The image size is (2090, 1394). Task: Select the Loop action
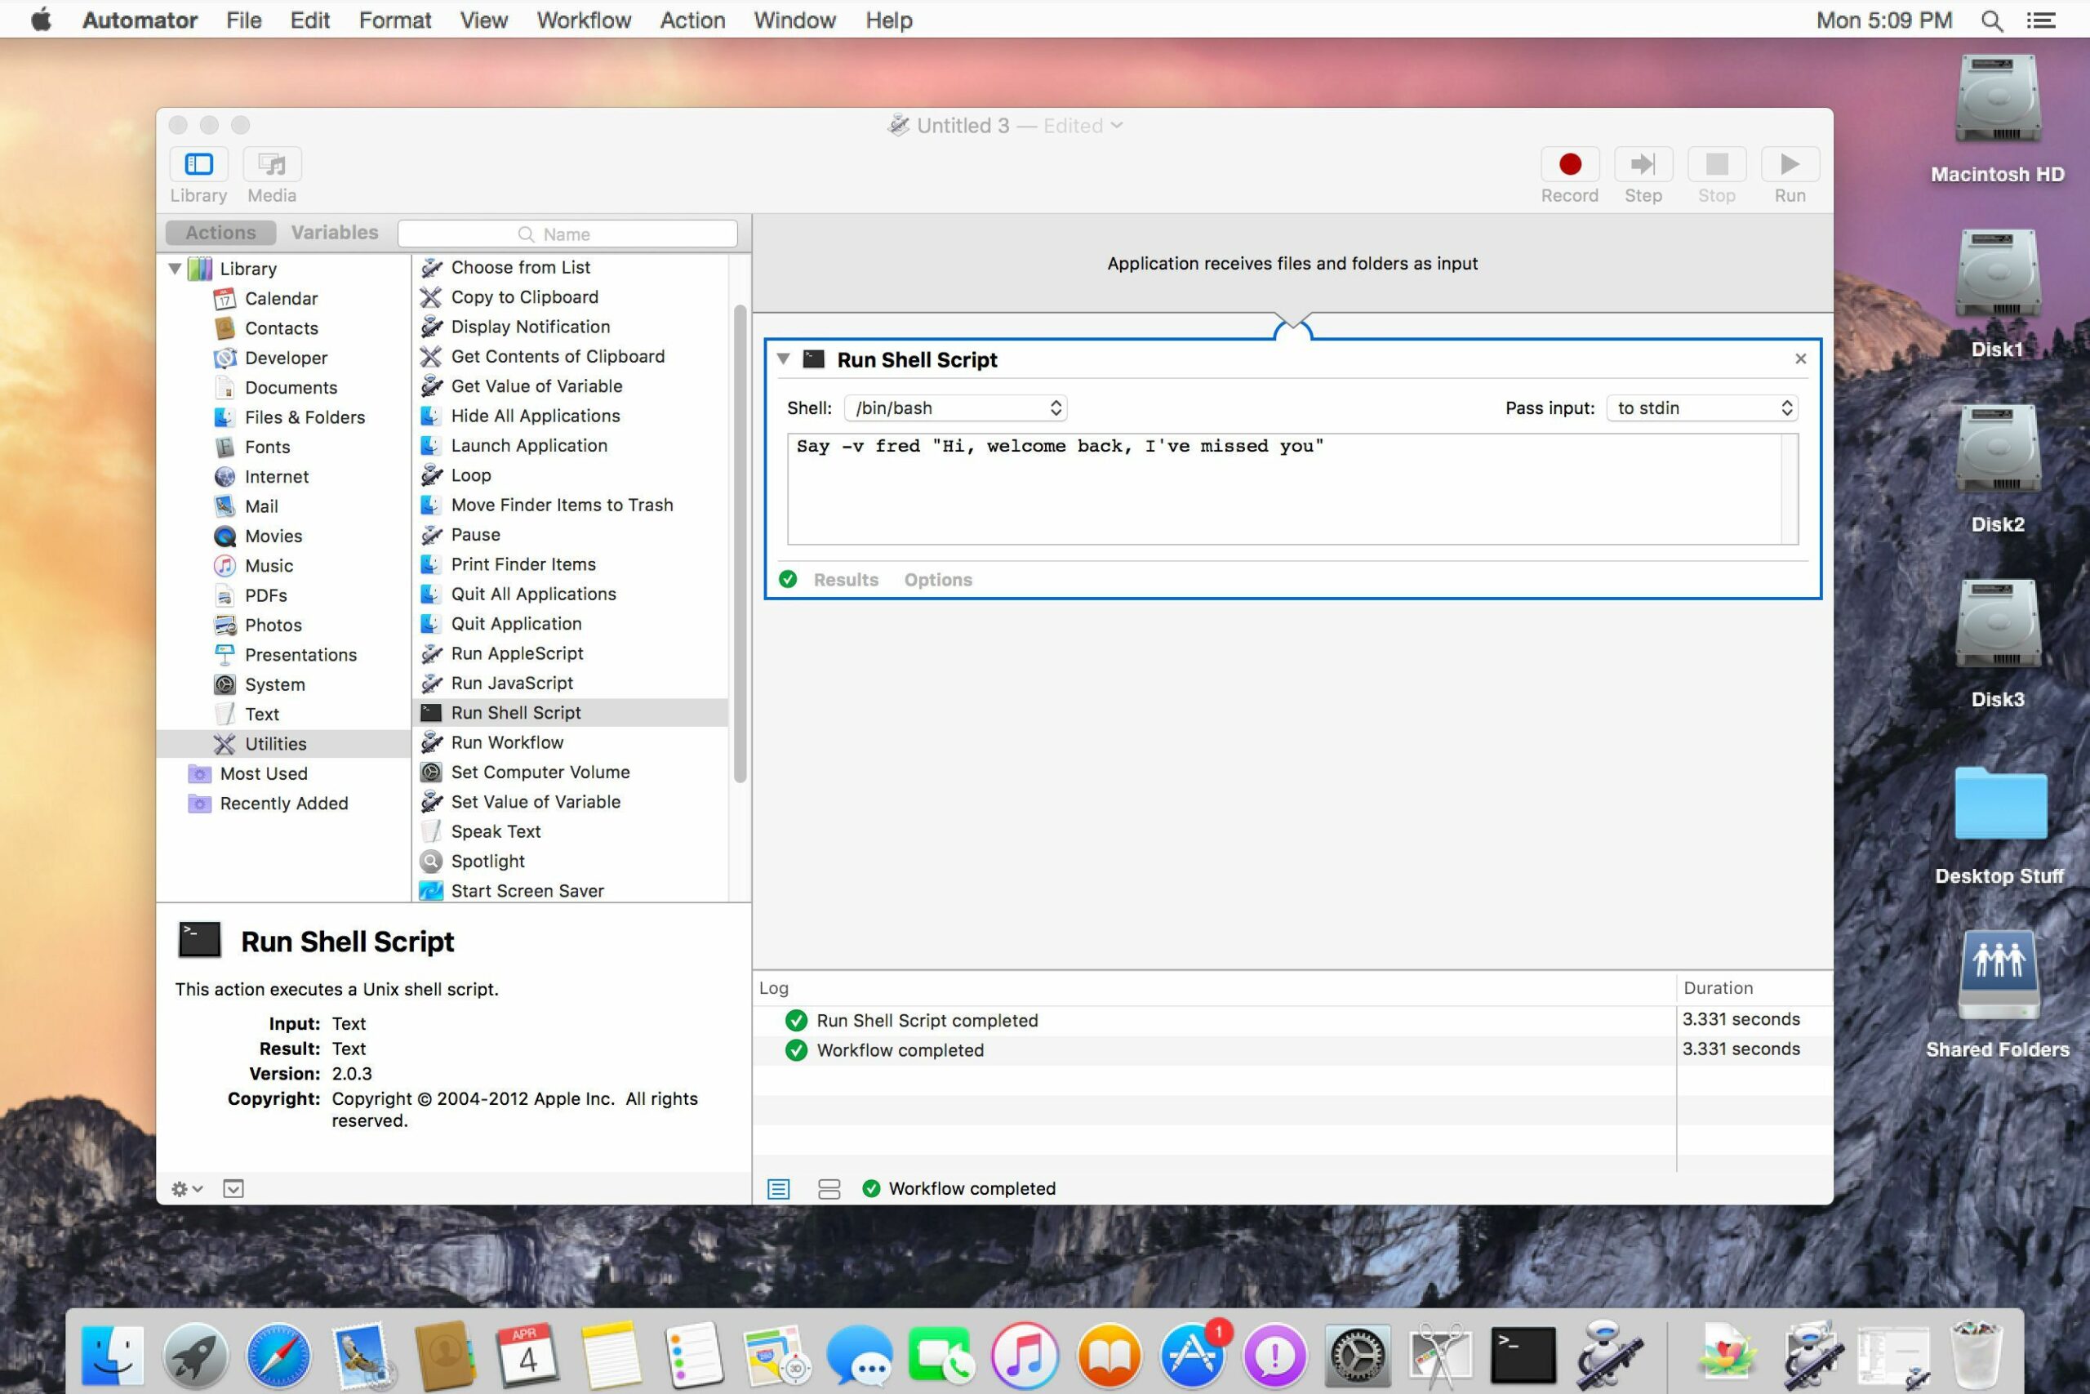click(470, 475)
